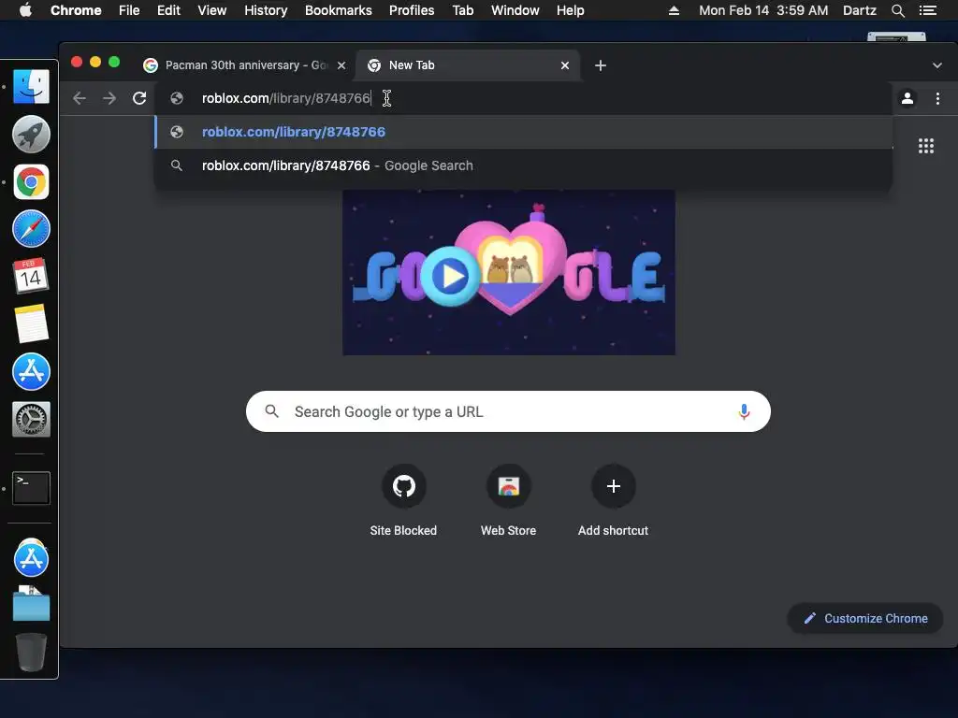Open the Chrome application menu

[76, 10]
